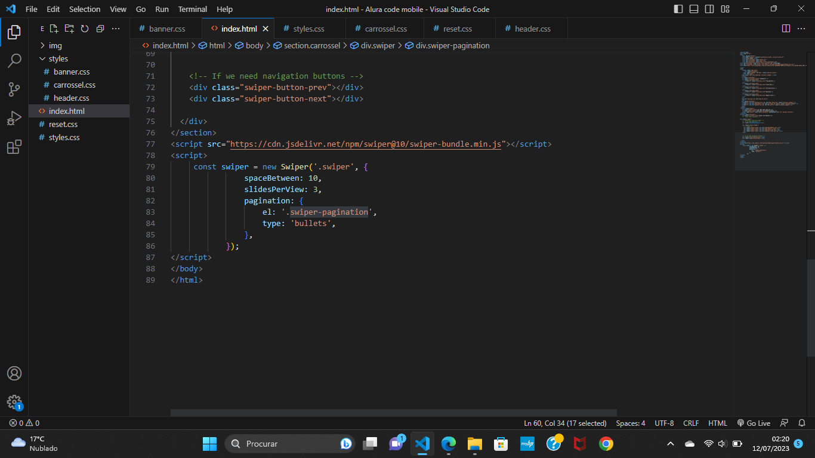Image resolution: width=815 pixels, height=458 pixels.
Task: Select index.html in the explorer tree
Action: (79, 111)
